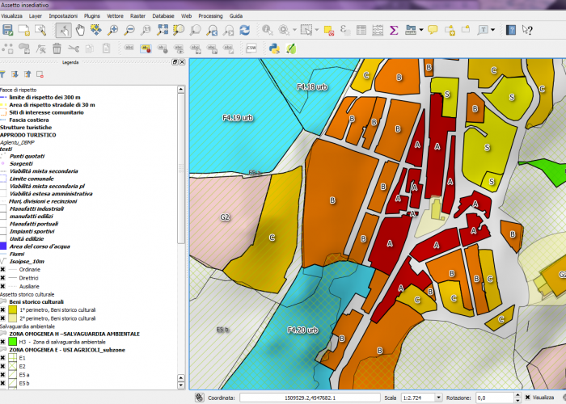Open the Python console
The height and width of the screenshot is (404, 566).
274,48
